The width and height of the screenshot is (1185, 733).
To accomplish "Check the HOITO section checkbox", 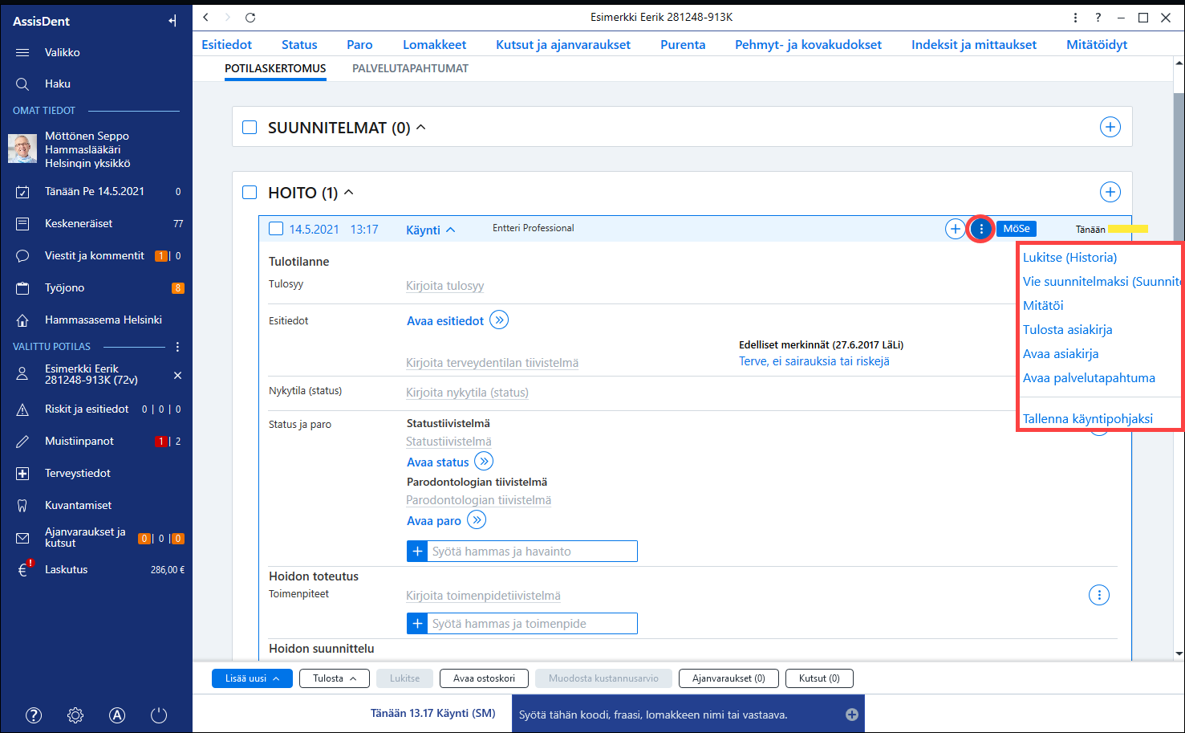I will click(250, 193).
